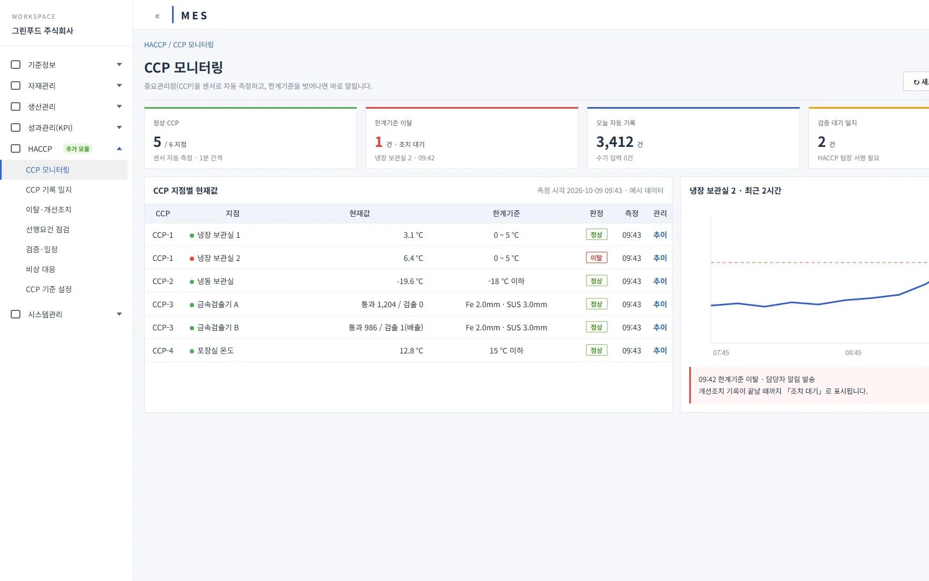Click 추이 link for 금속검출기 B
This screenshot has height=581, width=929.
[x=660, y=328]
